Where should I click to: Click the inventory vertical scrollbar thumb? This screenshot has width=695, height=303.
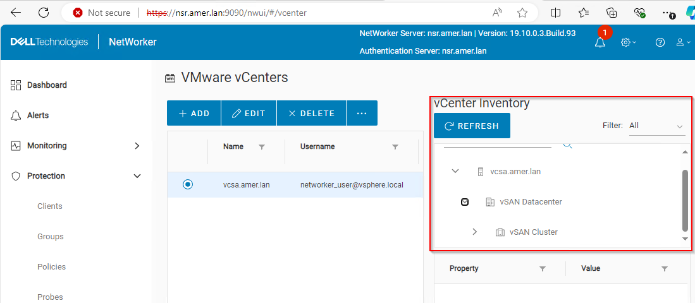685,200
